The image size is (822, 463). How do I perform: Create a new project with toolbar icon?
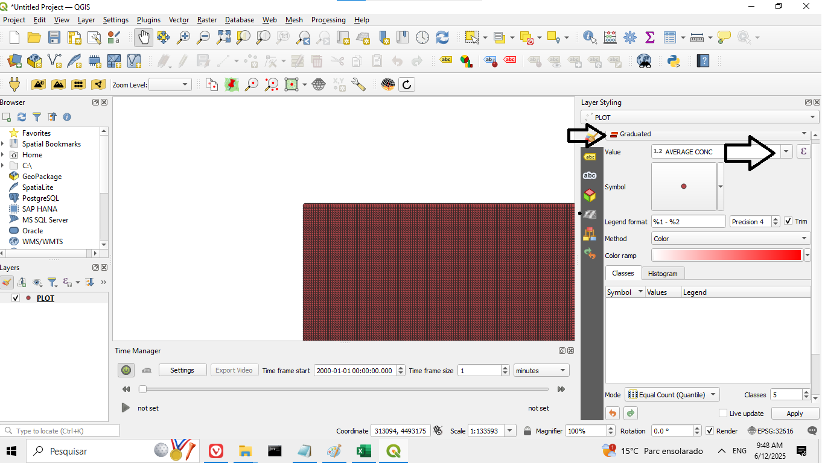pos(14,37)
